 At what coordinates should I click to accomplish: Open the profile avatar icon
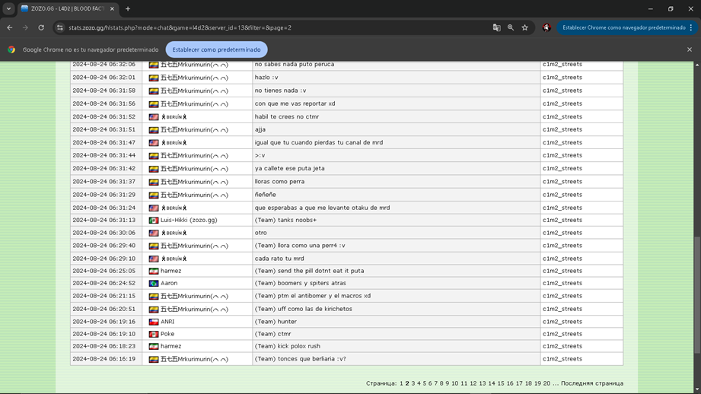tap(546, 27)
